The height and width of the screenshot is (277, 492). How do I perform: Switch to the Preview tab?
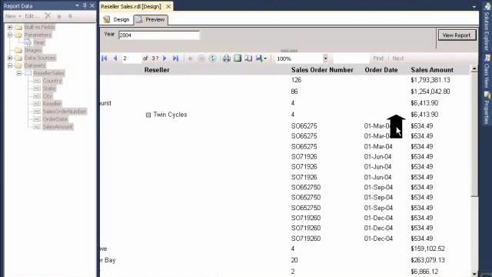pos(151,19)
